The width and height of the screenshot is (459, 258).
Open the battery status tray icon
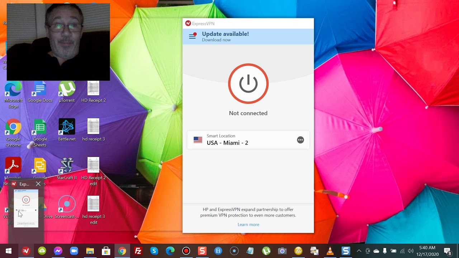[x=393, y=251]
